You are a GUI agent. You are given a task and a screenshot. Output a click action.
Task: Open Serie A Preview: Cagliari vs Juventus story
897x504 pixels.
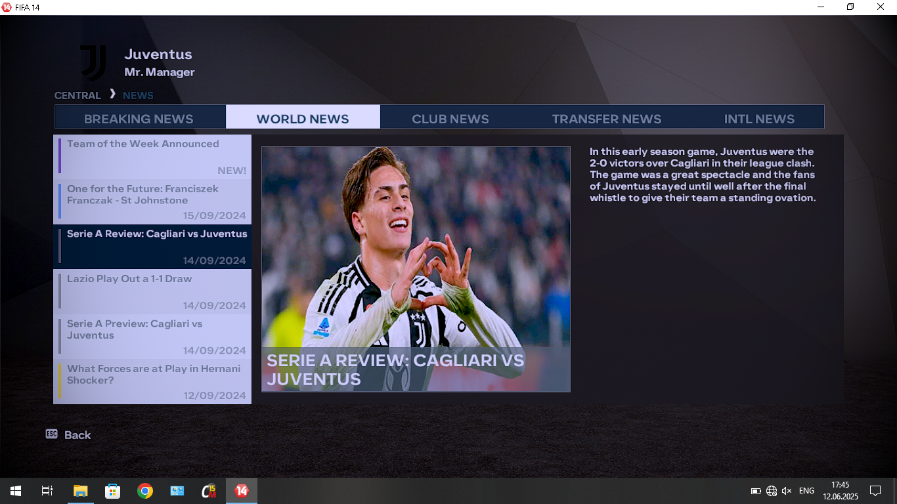152,337
